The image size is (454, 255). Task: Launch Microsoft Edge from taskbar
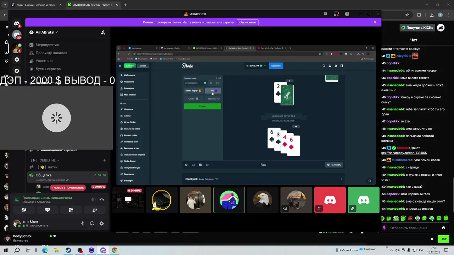pos(45,250)
